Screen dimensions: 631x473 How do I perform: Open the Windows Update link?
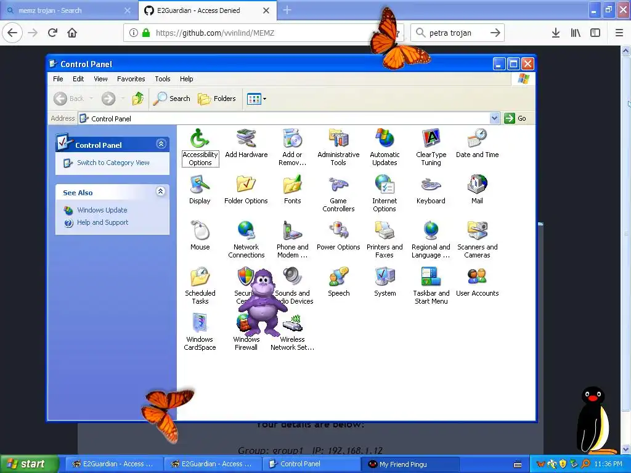102,210
